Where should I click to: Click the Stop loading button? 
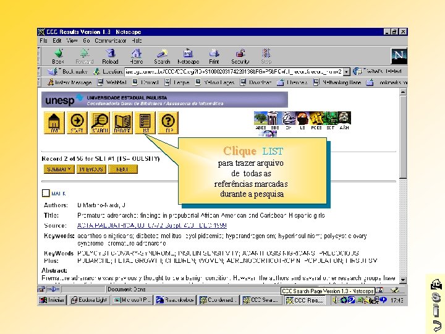266,56
